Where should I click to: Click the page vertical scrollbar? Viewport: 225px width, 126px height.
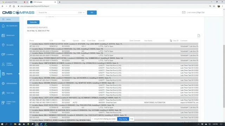[x=224, y=76]
